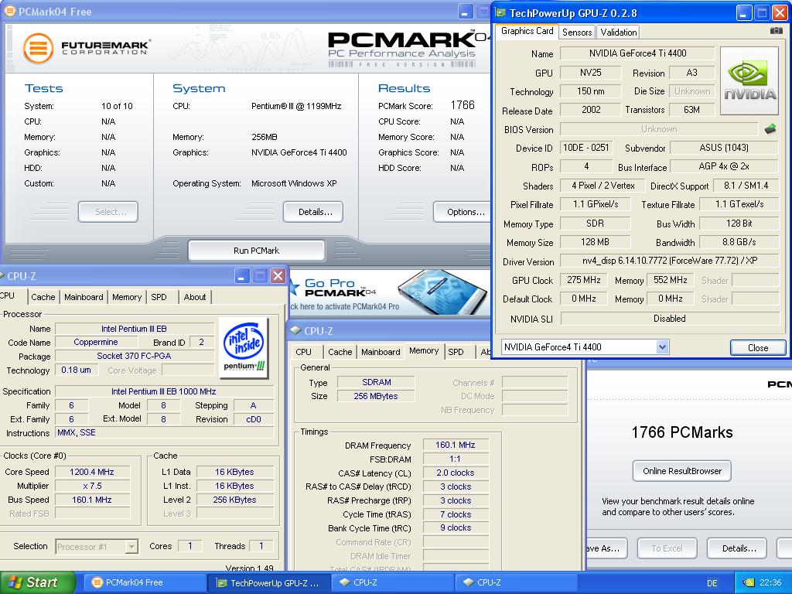The width and height of the screenshot is (792, 594).
Task: Click the Run PCMark button
Action: (x=256, y=251)
